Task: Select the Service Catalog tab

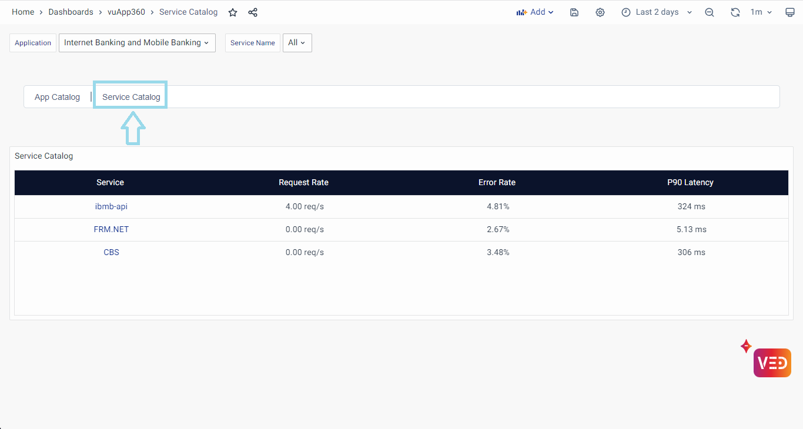Action: [131, 97]
